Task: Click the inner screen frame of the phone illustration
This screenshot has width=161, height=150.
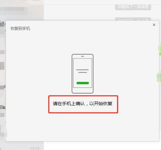Action: pos(83,73)
